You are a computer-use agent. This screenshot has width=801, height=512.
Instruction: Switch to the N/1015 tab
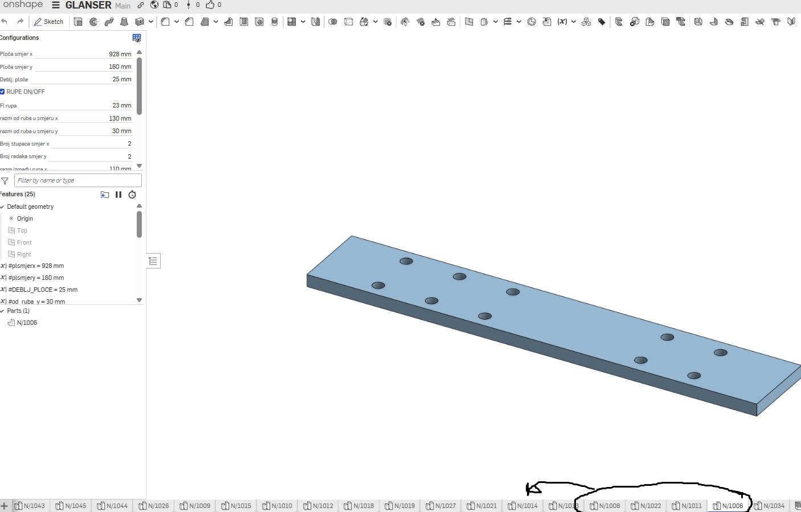coord(236,506)
